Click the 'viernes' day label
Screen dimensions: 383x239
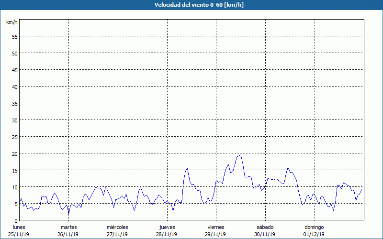tap(216, 227)
